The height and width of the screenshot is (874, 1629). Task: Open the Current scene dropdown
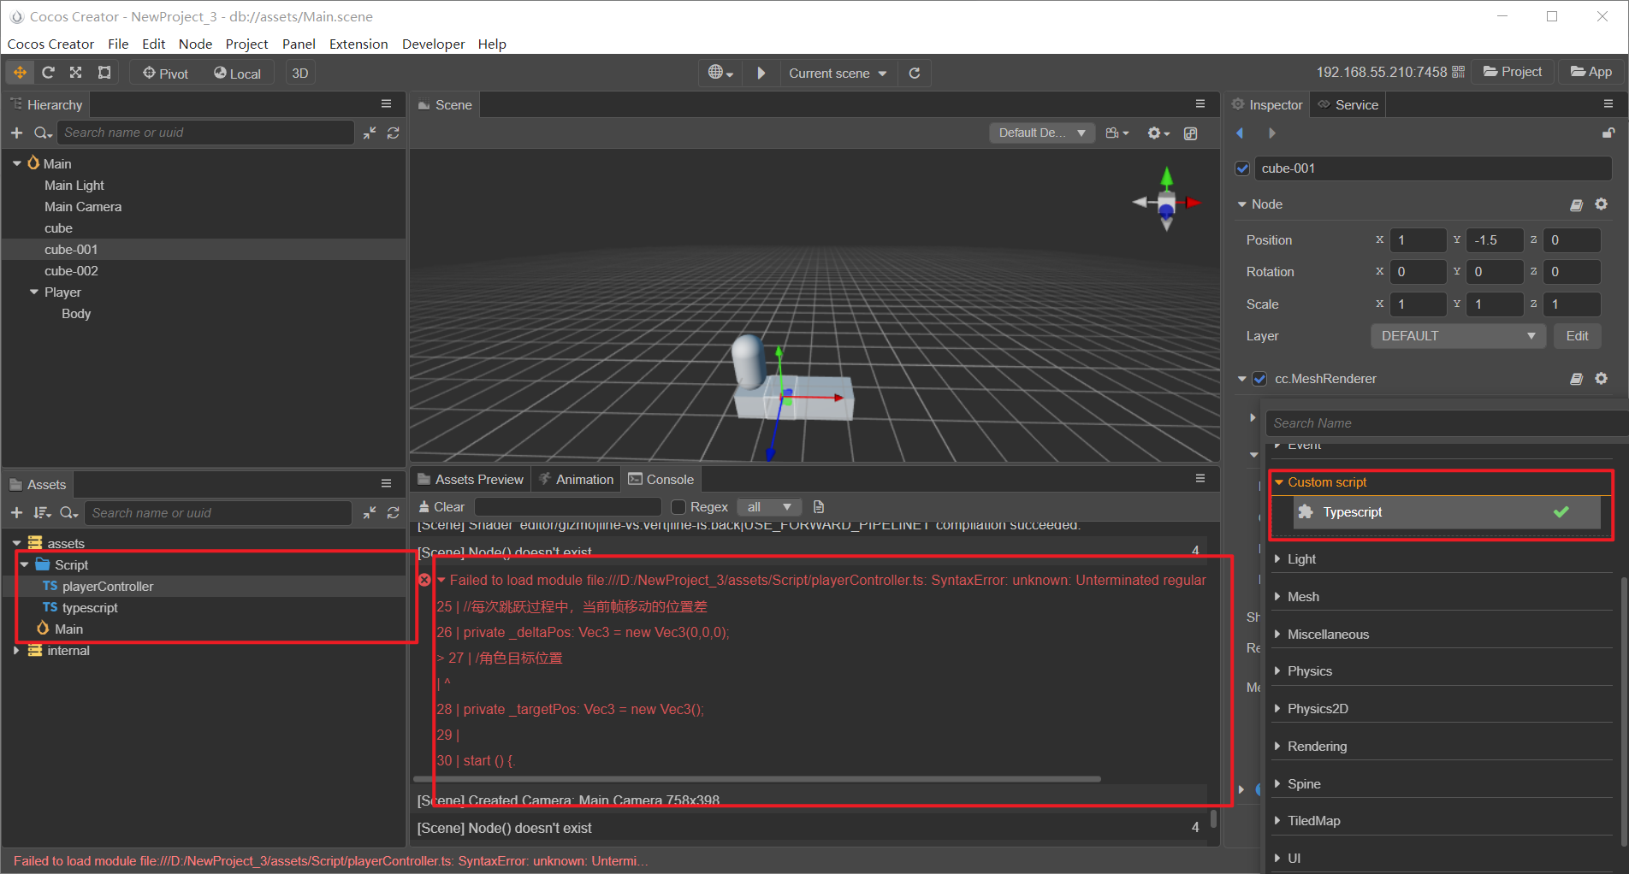tap(838, 74)
